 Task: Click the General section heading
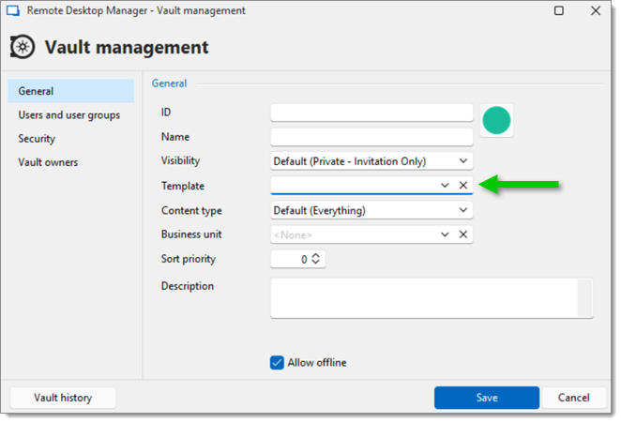(169, 83)
